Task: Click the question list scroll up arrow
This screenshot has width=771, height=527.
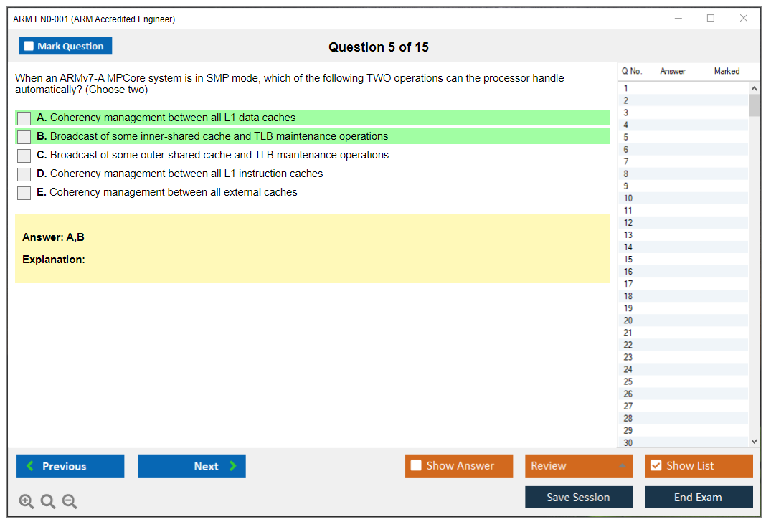Action: tap(753, 88)
